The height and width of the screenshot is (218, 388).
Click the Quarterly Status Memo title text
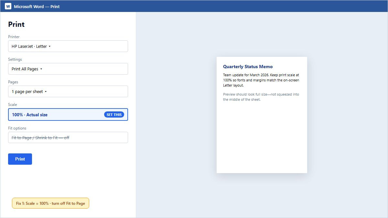(x=248, y=67)
